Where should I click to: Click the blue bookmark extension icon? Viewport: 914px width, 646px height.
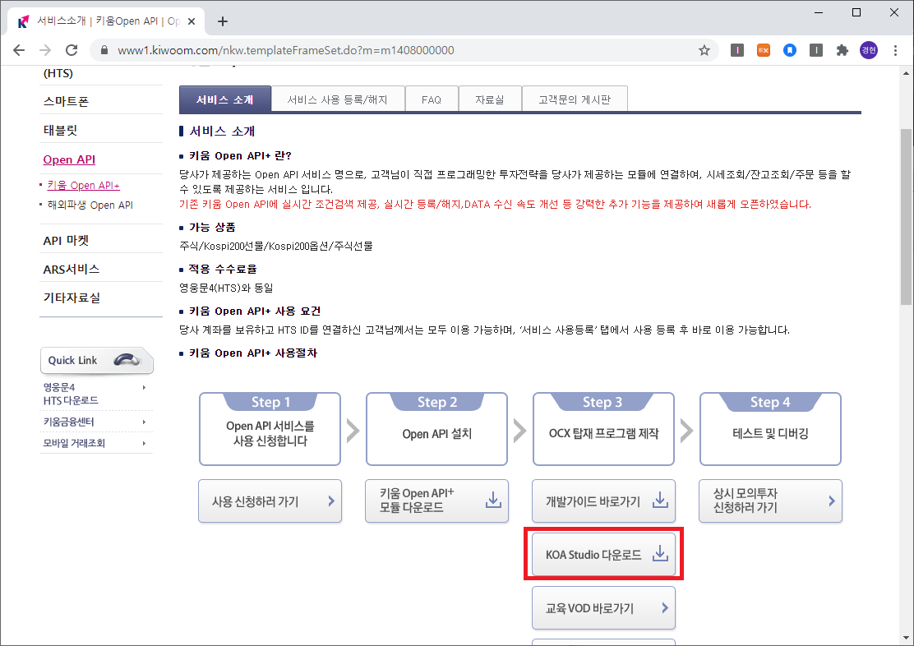pos(790,50)
